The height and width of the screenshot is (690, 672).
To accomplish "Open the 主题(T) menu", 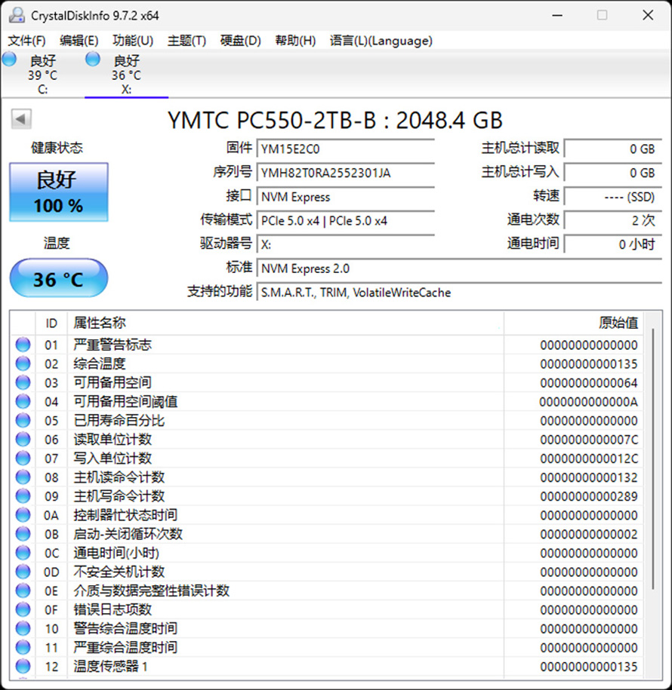I will (x=186, y=41).
